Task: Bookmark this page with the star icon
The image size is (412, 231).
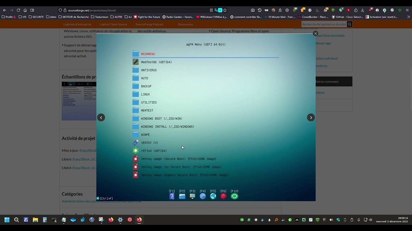Action: click(225, 10)
